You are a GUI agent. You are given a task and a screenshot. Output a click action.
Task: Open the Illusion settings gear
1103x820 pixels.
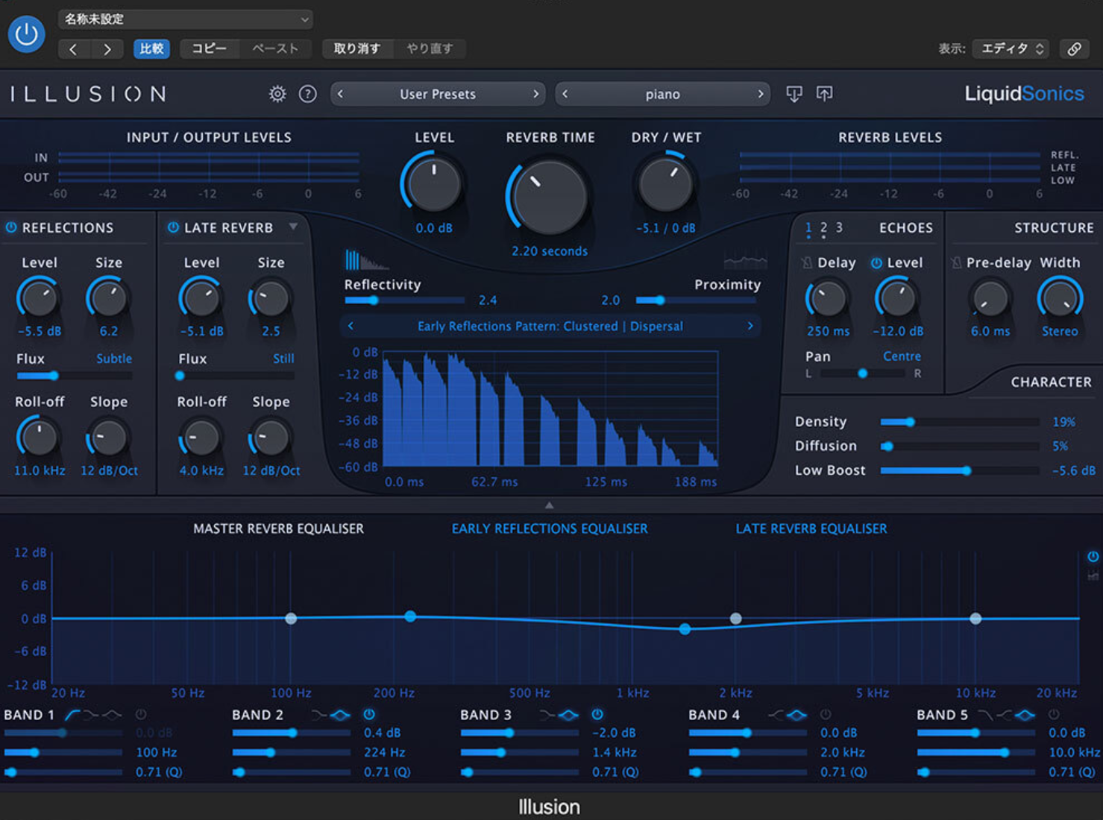[x=277, y=94]
